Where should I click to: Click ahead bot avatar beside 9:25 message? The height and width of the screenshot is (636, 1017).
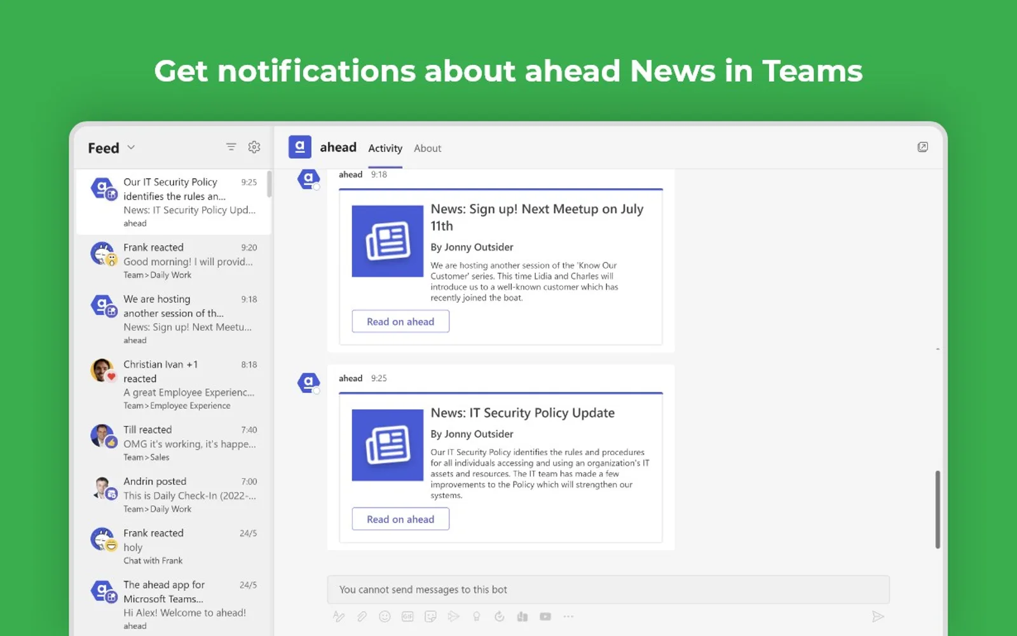click(x=309, y=383)
